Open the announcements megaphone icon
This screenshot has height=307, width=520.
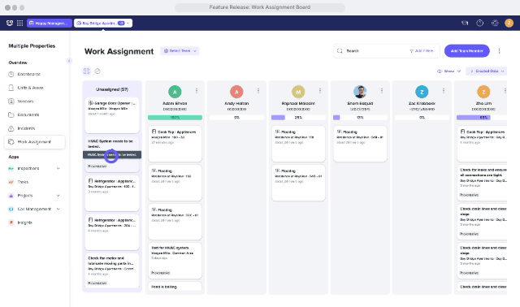(x=465, y=23)
